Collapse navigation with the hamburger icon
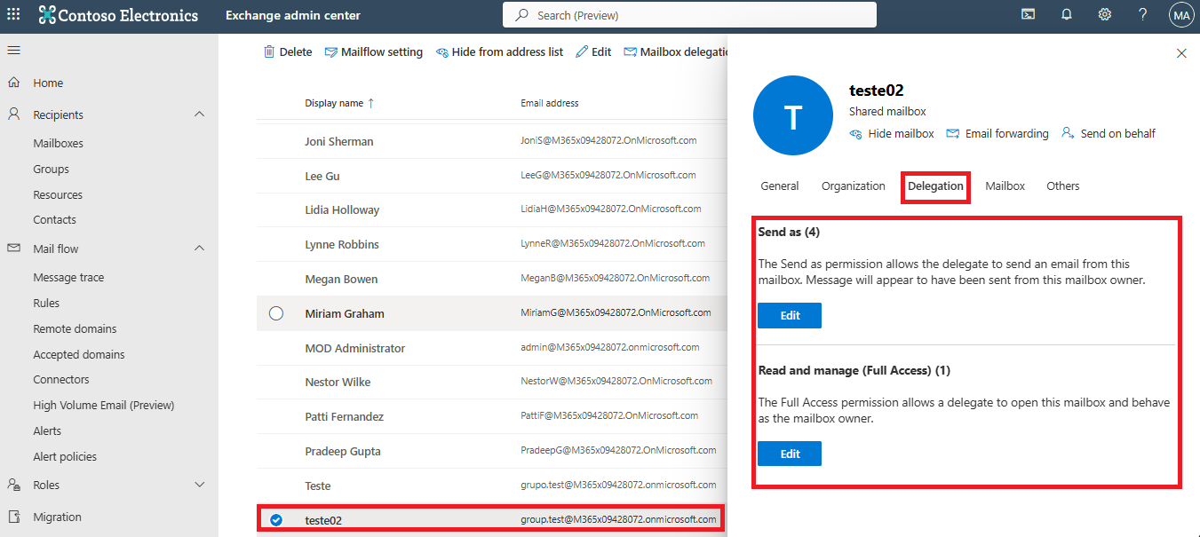 13,51
